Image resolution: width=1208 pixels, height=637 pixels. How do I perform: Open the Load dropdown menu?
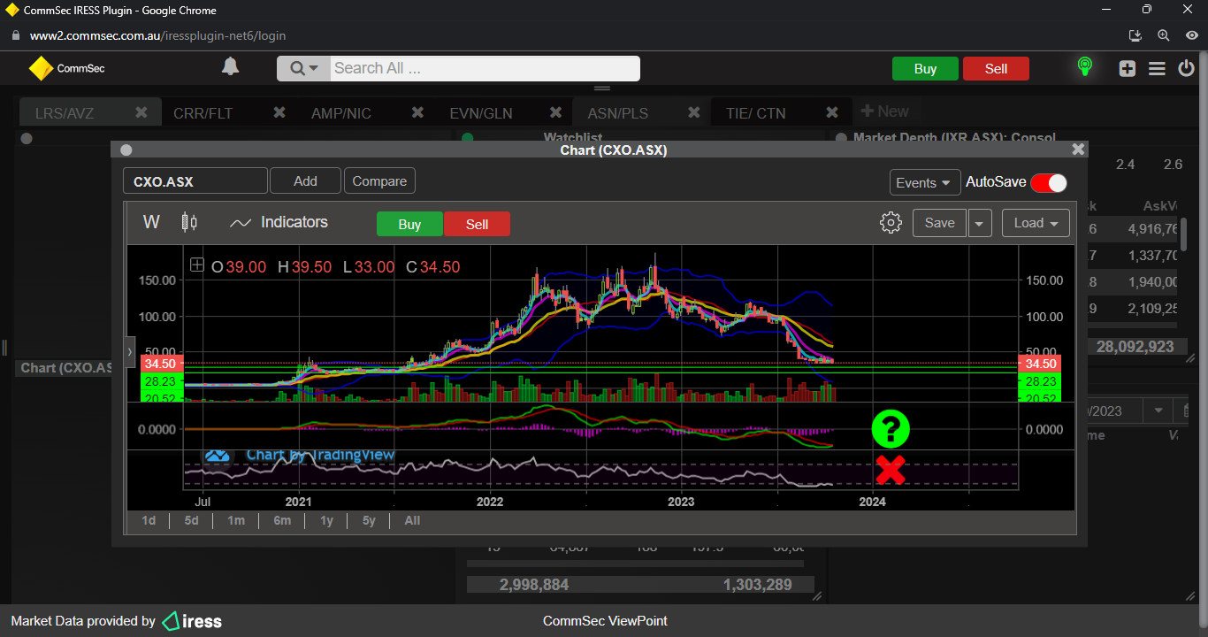pyautogui.click(x=1036, y=223)
